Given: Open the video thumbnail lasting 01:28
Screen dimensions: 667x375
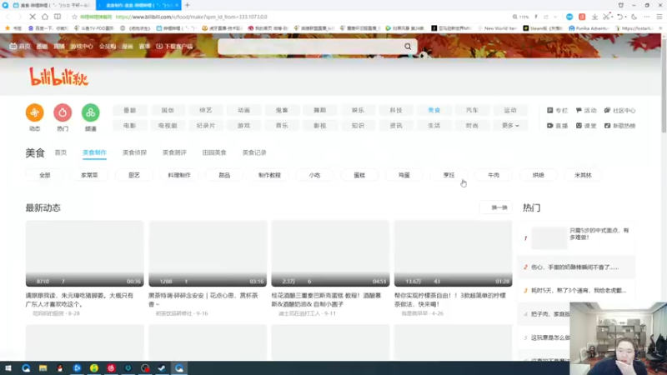Looking at the screenshot, I should pos(453,253).
